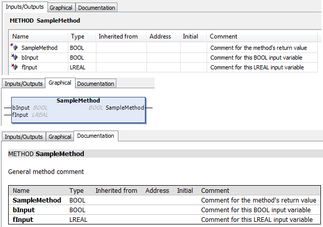Viewport: 323px width, 227px height.
Task: Click the Address header in the Documentation table
Action: pos(157,191)
